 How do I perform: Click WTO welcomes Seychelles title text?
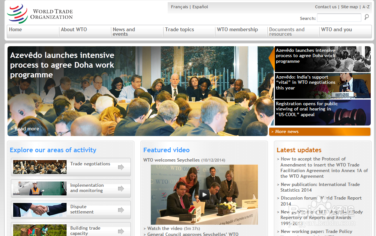(171, 160)
